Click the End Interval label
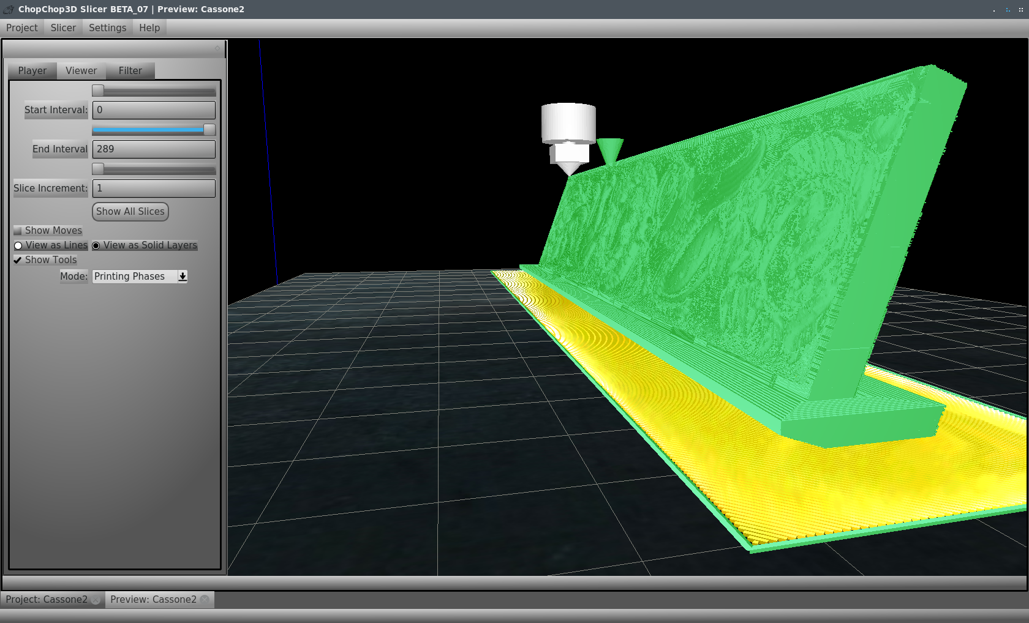The width and height of the screenshot is (1029, 623). 60,149
